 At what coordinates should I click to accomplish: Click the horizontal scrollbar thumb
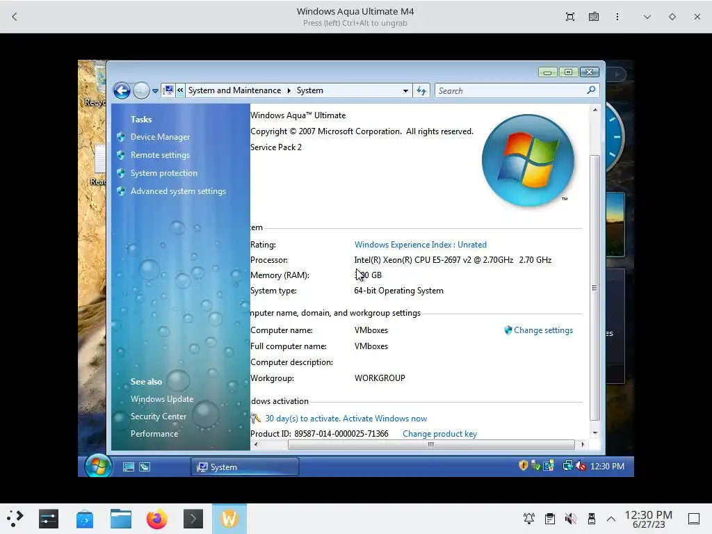(x=431, y=444)
